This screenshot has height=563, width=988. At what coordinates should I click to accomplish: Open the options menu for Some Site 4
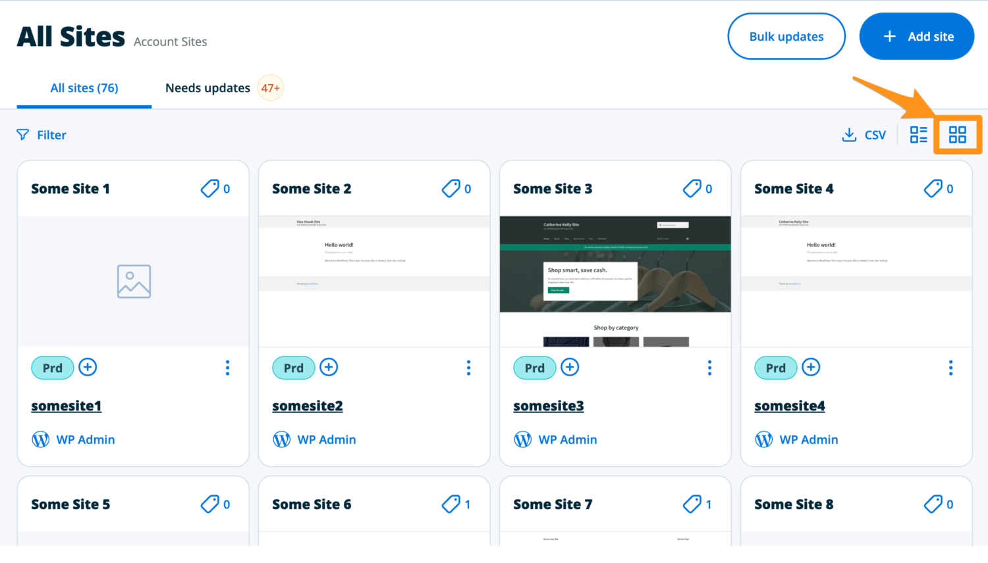(950, 368)
